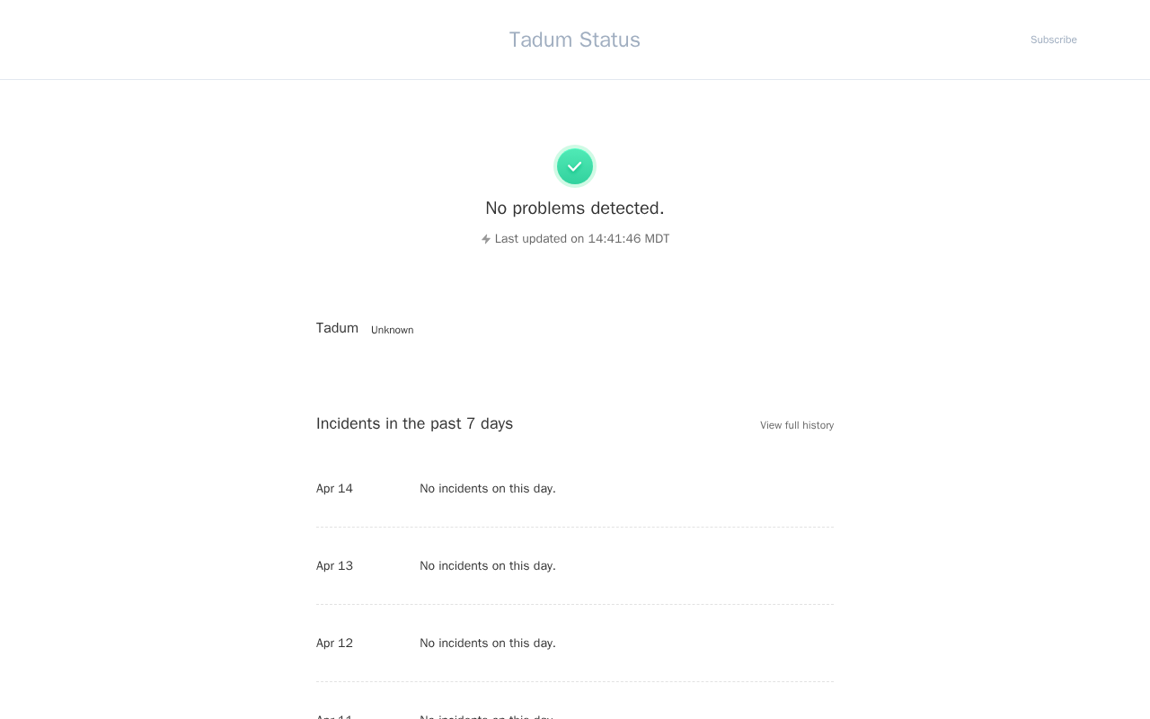1150x719 pixels.
Task: Click the 'No problems detected.' message
Action: (x=574, y=208)
